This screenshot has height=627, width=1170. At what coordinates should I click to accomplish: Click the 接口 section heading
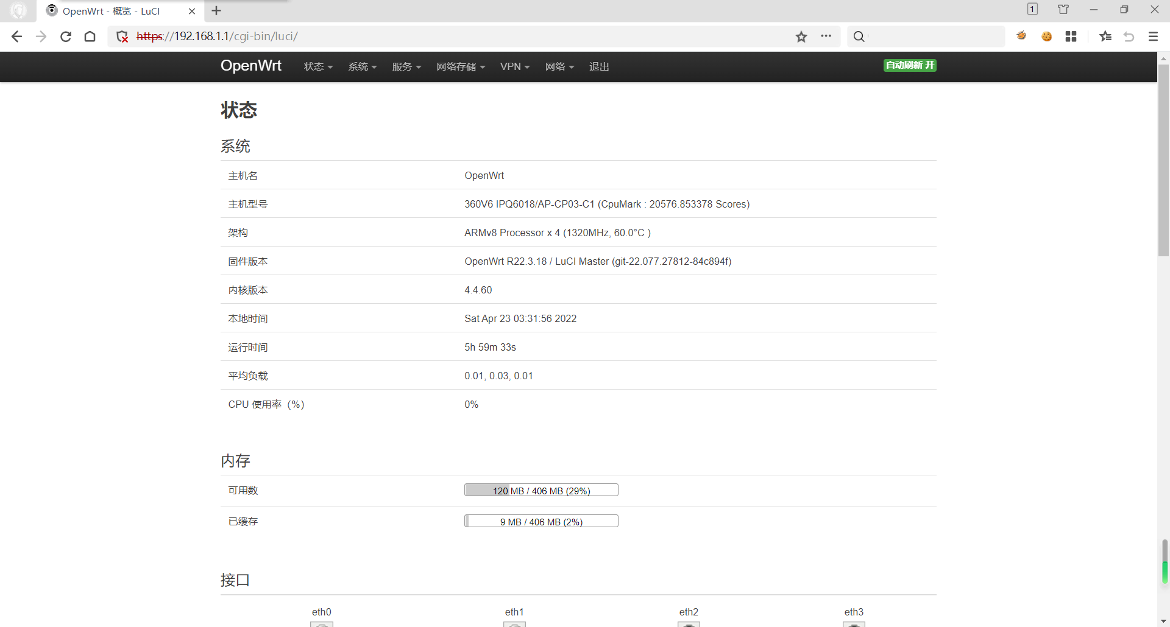click(235, 580)
